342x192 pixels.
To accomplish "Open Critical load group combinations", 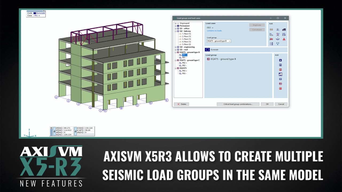I will (x=238, y=104).
